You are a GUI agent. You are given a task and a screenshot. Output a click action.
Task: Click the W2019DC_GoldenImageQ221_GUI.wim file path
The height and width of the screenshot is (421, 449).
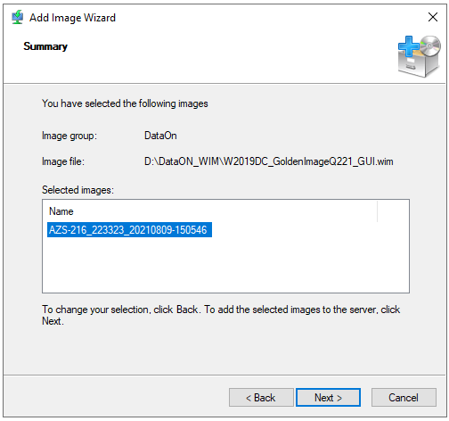click(x=269, y=161)
